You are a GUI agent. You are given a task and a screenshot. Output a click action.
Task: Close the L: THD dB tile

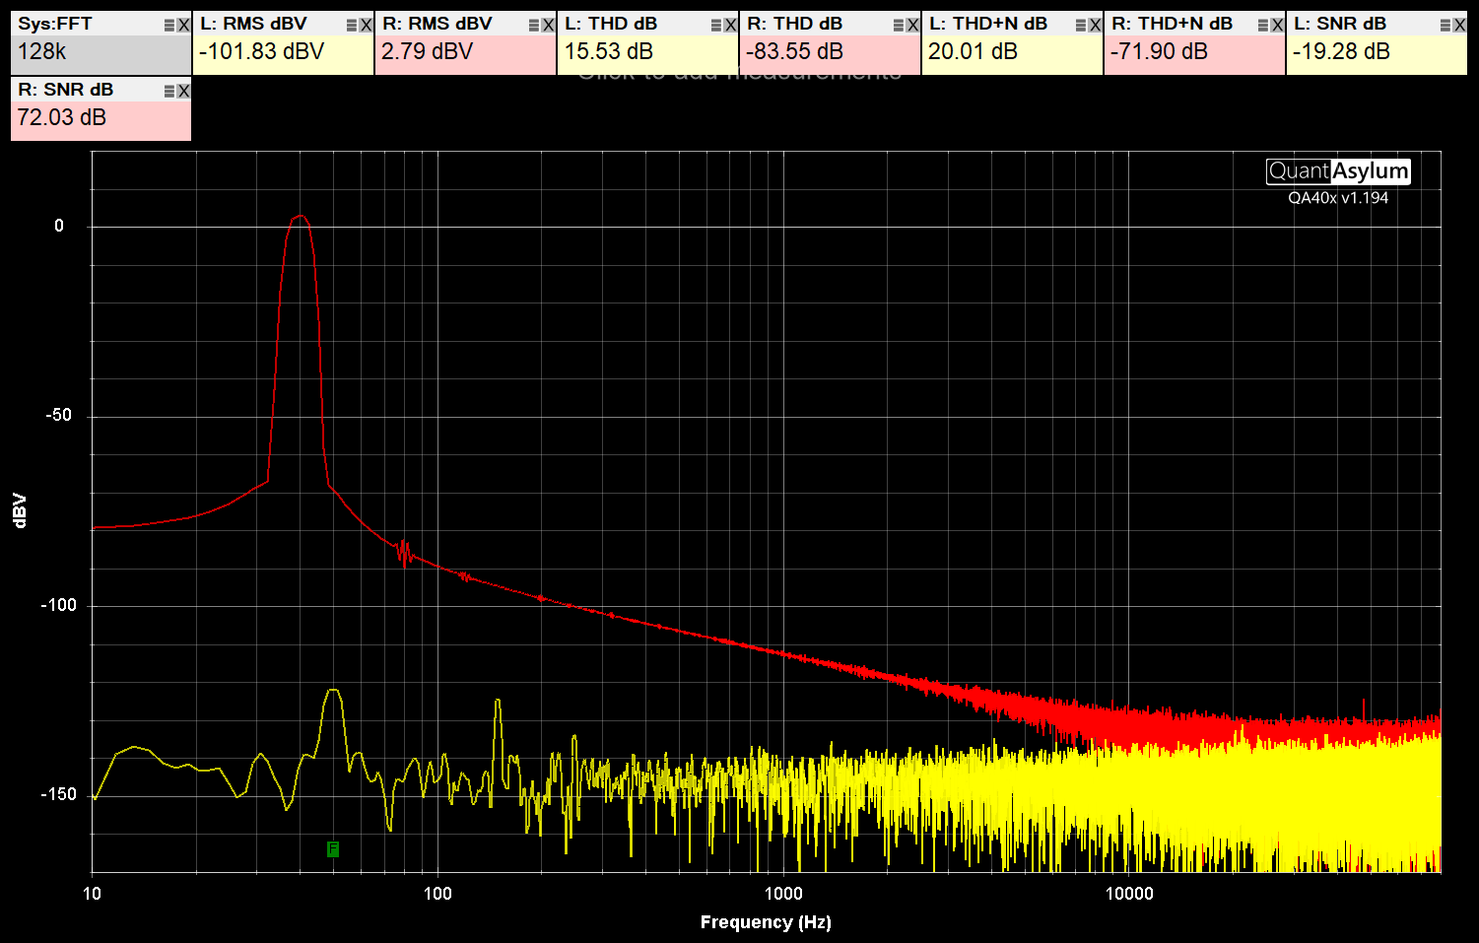point(731,25)
